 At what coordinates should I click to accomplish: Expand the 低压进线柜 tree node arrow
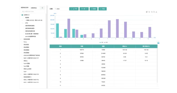pyautogui.click(x=20, y=39)
